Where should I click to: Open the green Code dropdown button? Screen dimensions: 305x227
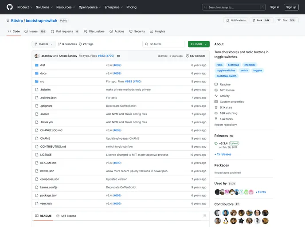click(199, 44)
